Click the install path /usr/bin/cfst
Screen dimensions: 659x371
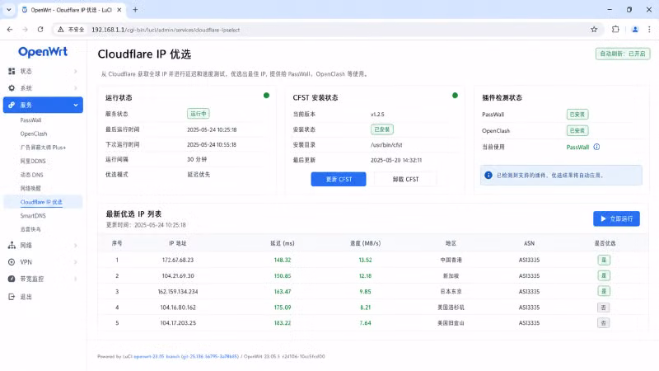click(x=386, y=145)
